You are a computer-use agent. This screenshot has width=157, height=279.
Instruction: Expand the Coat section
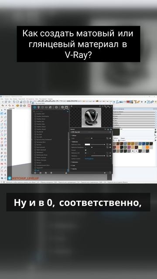[x=73, y=166]
